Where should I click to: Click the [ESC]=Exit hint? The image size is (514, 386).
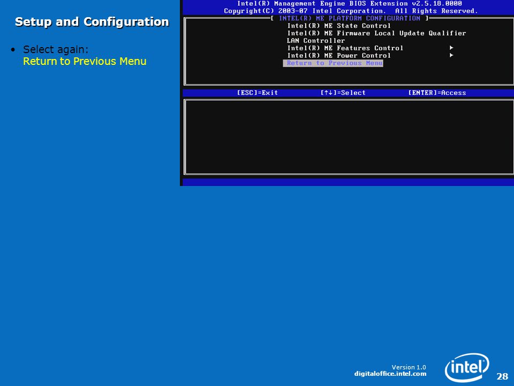[258, 93]
